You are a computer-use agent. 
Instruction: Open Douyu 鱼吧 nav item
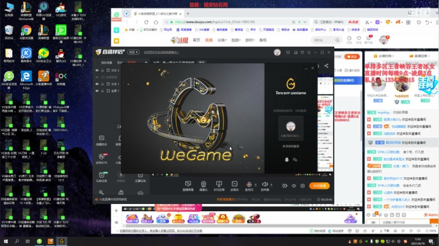click(x=263, y=40)
